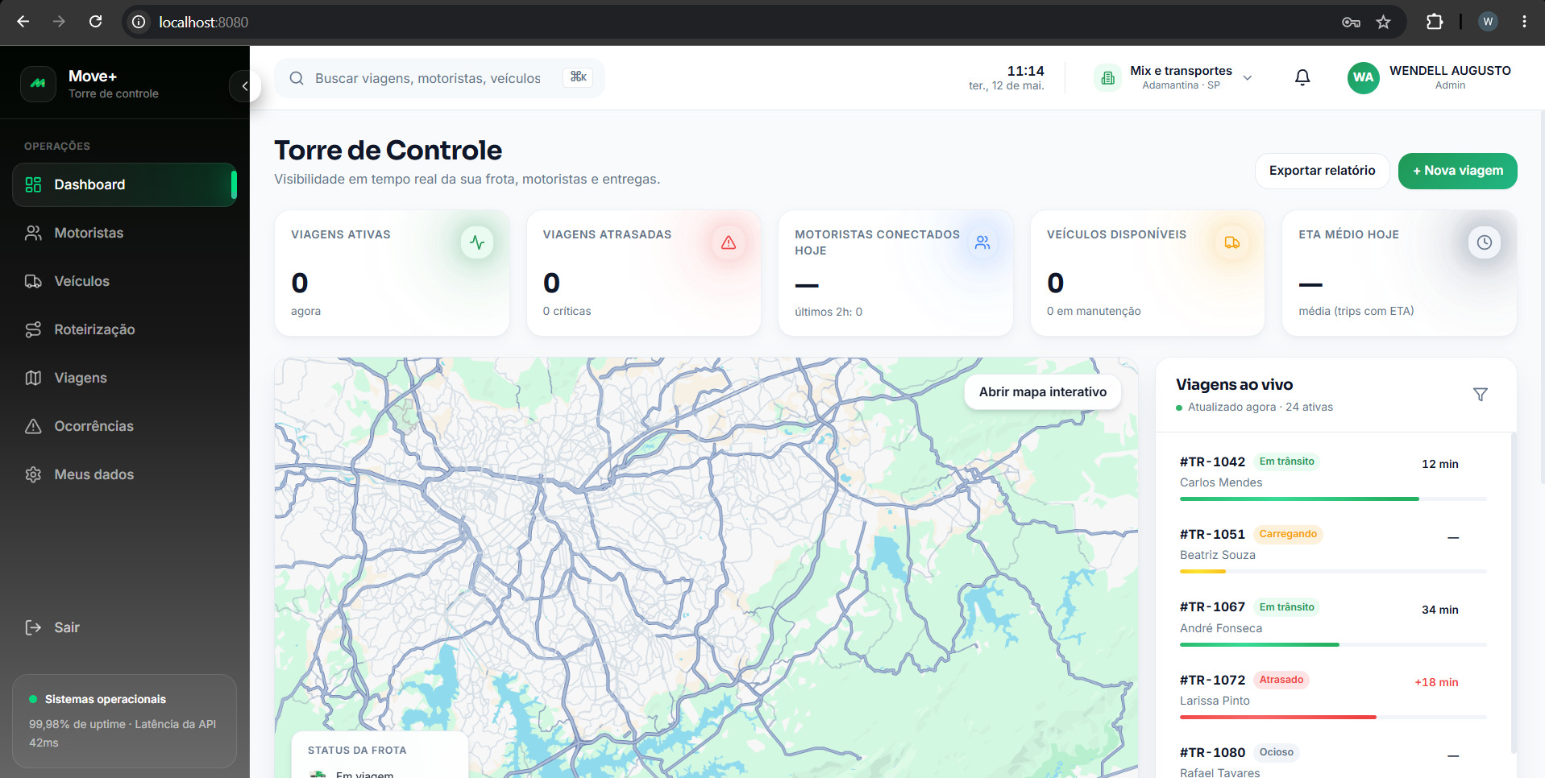This screenshot has height=778, width=1545.
Task: Click the ⌘K shortcut badge
Action: (x=578, y=77)
